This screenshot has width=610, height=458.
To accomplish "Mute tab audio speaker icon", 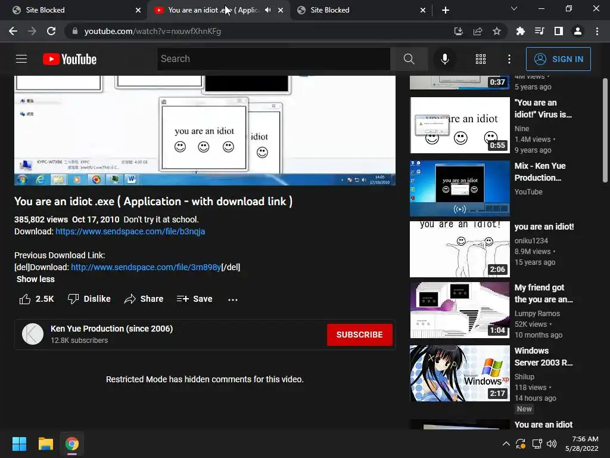I will tap(267, 10).
